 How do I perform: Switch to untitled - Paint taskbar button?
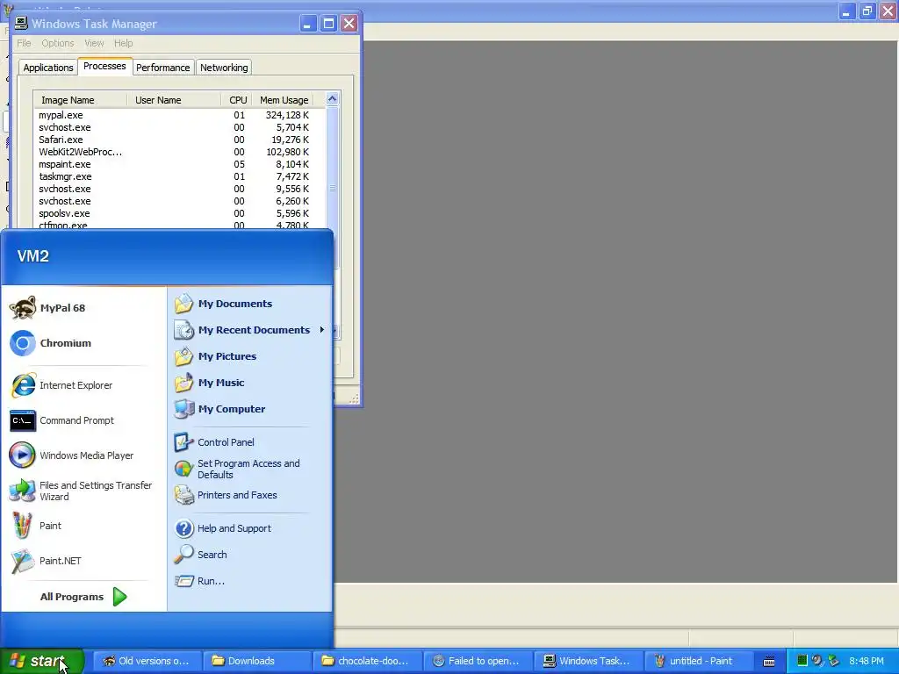tap(699, 661)
